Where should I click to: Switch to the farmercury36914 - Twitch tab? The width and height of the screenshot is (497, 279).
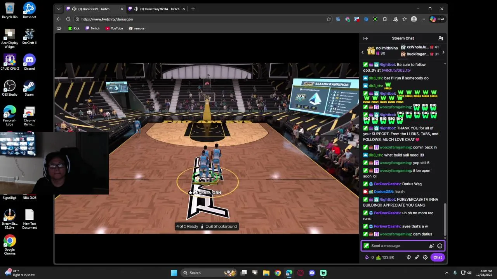(x=158, y=9)
